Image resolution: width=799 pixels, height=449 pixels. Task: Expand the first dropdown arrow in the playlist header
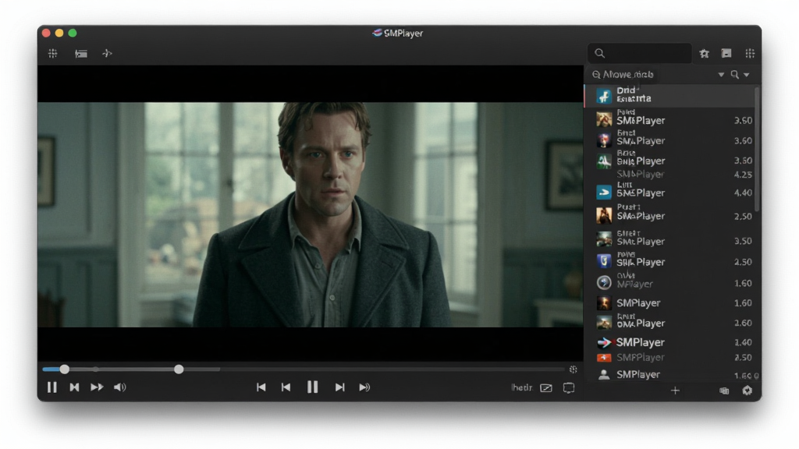tap(721, 75)
